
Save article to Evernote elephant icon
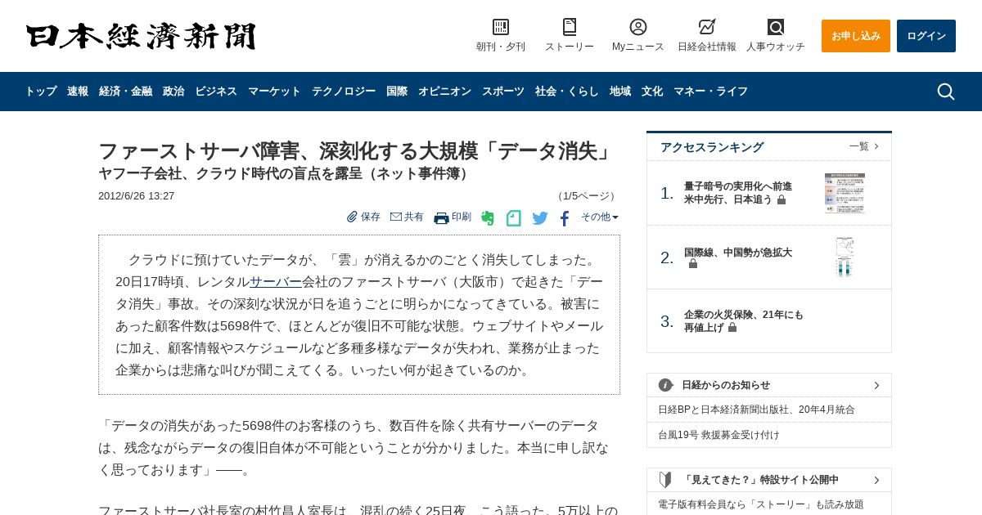[x=488, y=218]
